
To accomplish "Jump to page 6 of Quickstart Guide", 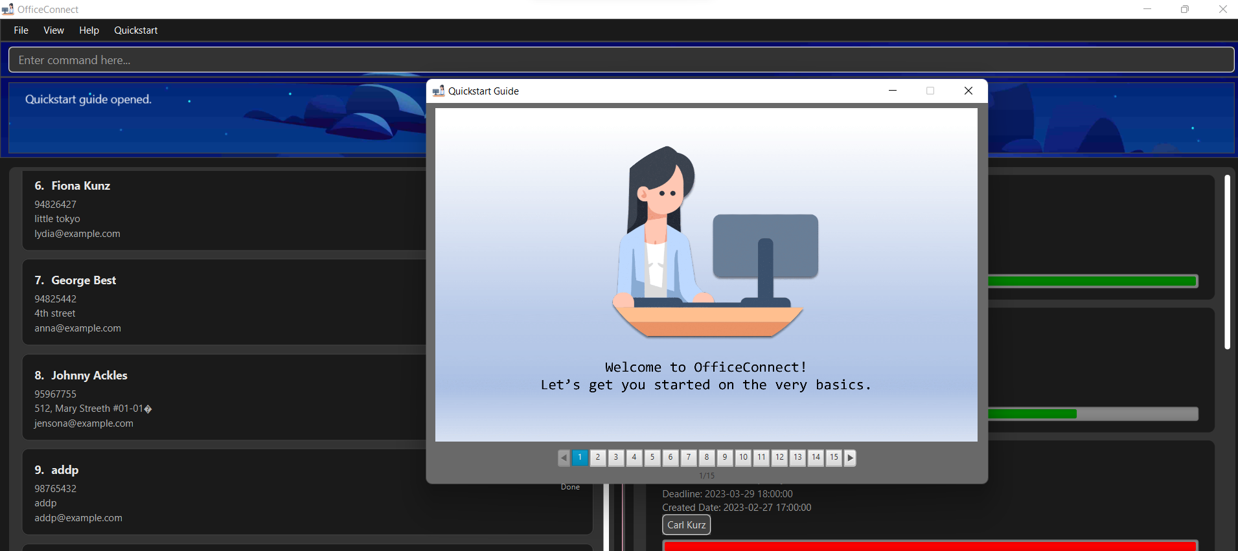I will (x=671, y=457).
